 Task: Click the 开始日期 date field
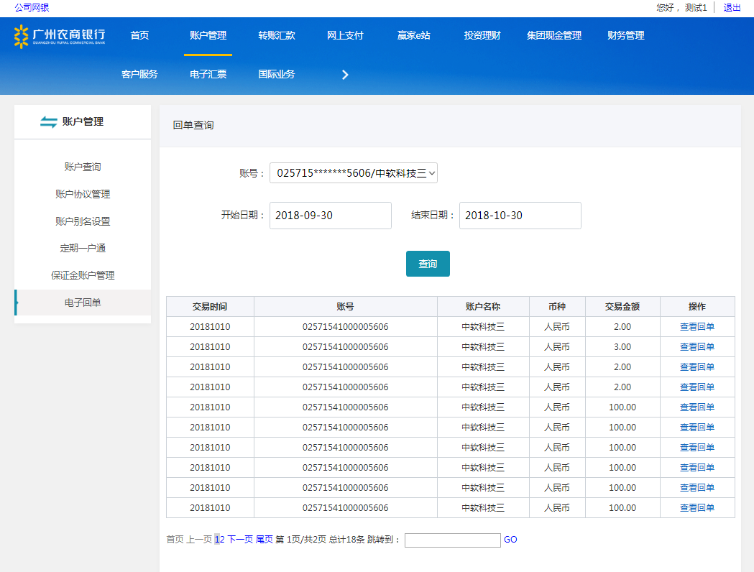point(331,216)
